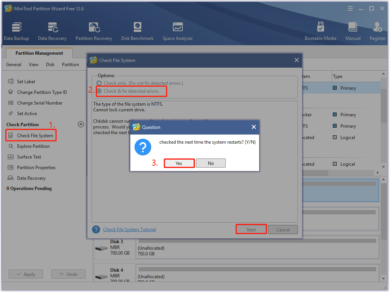Click Cancel in the Check File System dialog
Viewport: 391px width, 293px height.
click(x=283, y=230)
